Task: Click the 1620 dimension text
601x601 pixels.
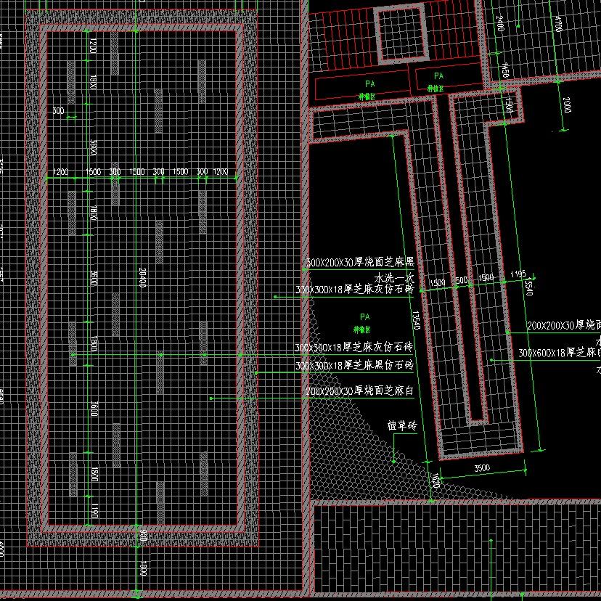Action: point(435,480)
